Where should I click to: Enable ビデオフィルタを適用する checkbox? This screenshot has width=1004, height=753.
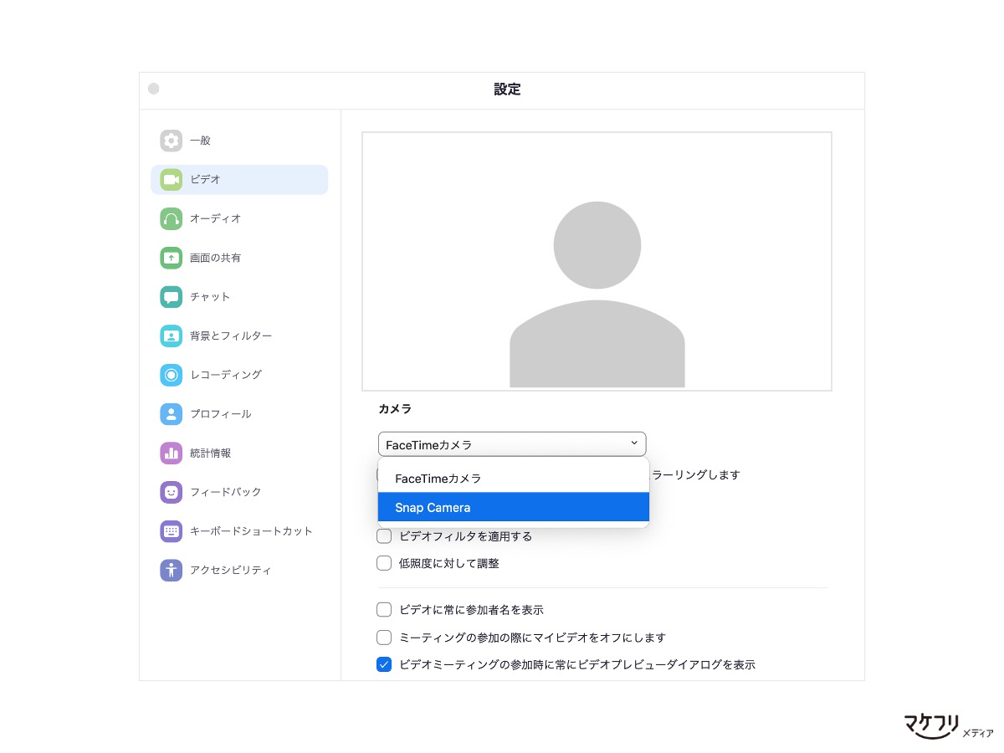click(384, 536)
